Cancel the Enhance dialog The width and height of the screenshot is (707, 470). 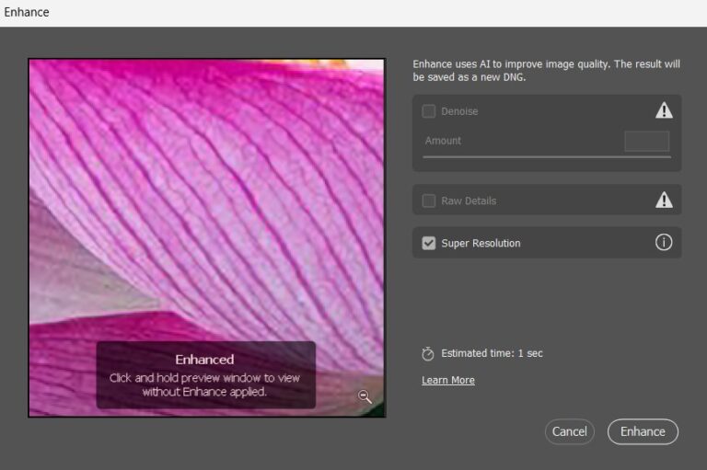[x=570, y=431]
